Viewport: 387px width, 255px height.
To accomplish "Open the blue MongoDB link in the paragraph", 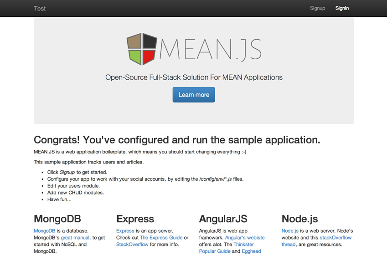I will [x=44, y=231].
